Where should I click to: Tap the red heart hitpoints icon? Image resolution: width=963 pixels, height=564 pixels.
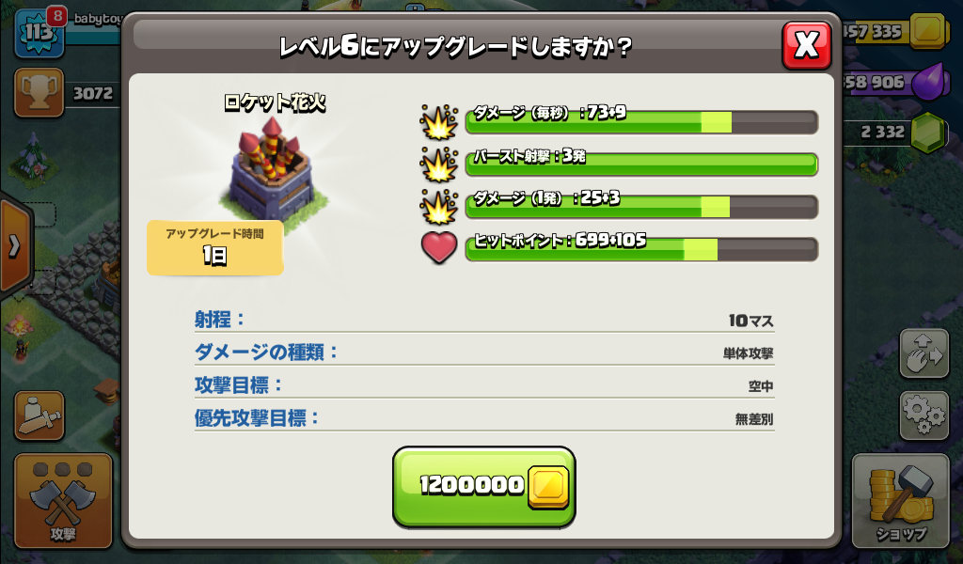tap(438, 248)
